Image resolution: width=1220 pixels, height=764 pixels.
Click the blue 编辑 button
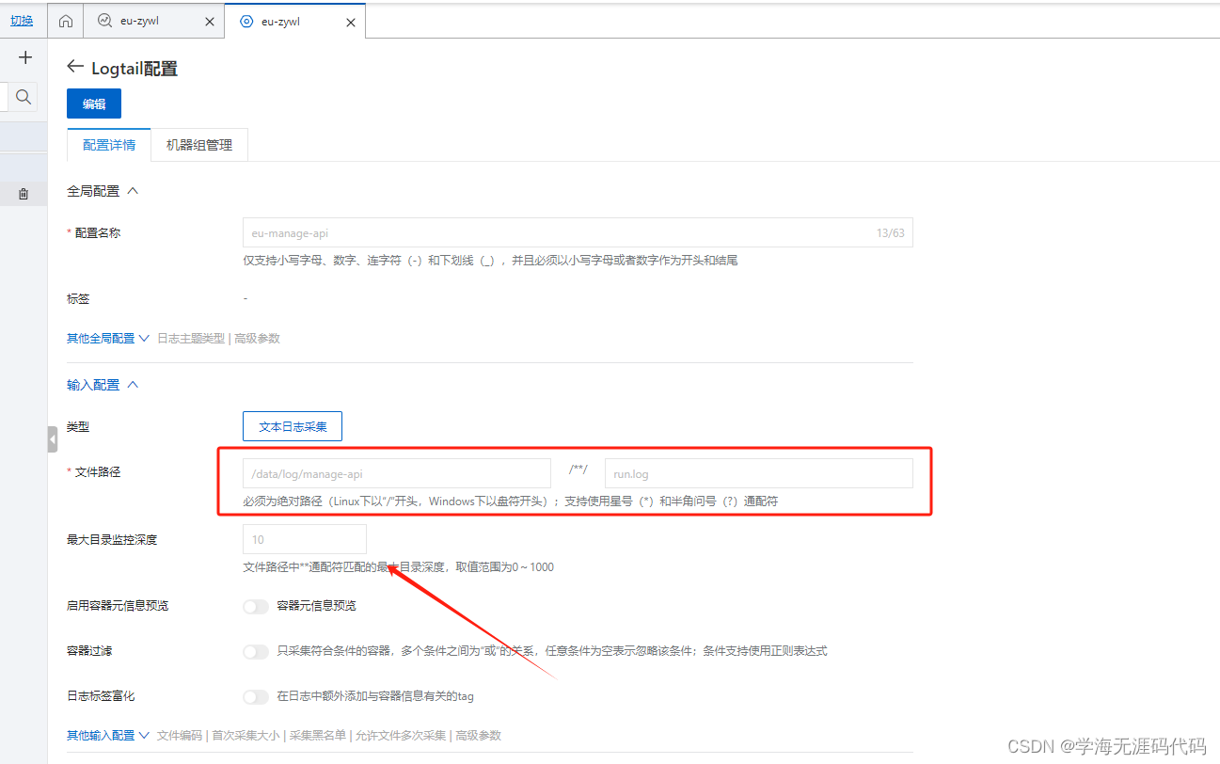pos(94,103)
